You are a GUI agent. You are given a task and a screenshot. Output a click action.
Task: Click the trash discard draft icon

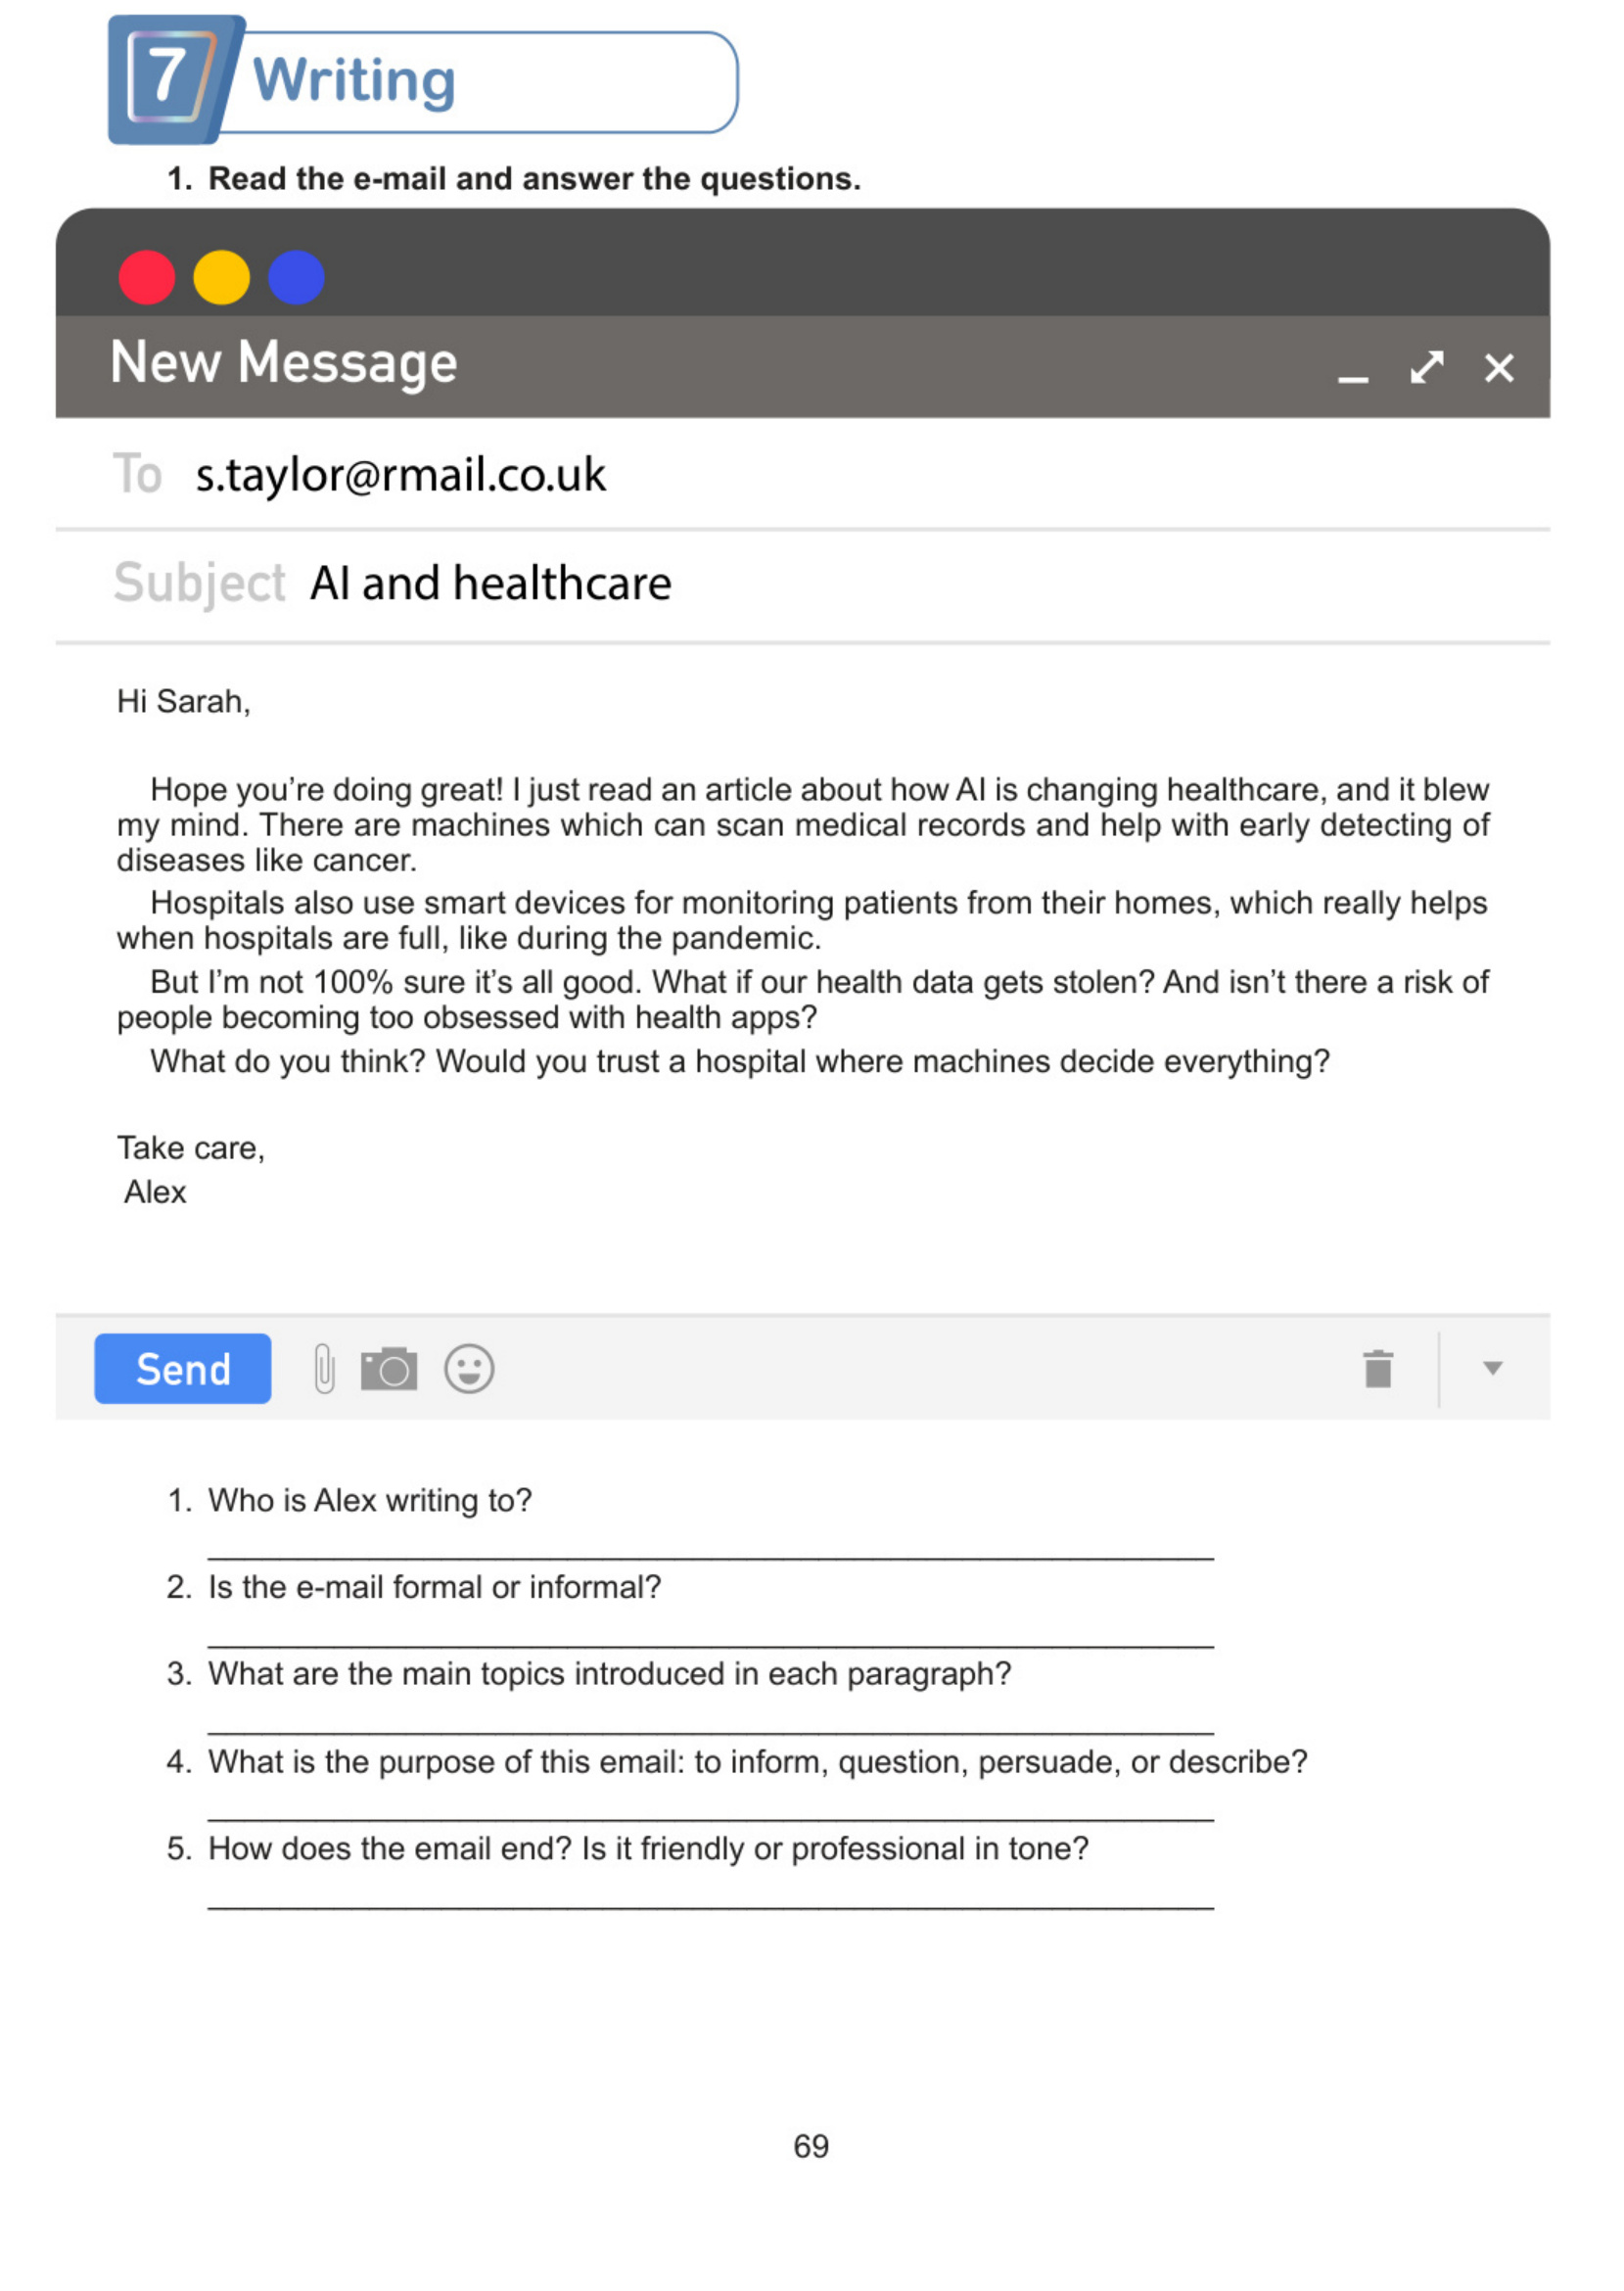[x=1378, y=1368]
